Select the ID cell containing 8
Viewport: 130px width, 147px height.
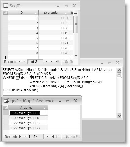pyautogui.click(x=23, y=53)
